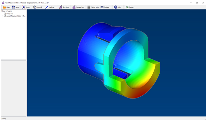
Task: Open a file with the Open icon
Action: [x=5, y=7]
